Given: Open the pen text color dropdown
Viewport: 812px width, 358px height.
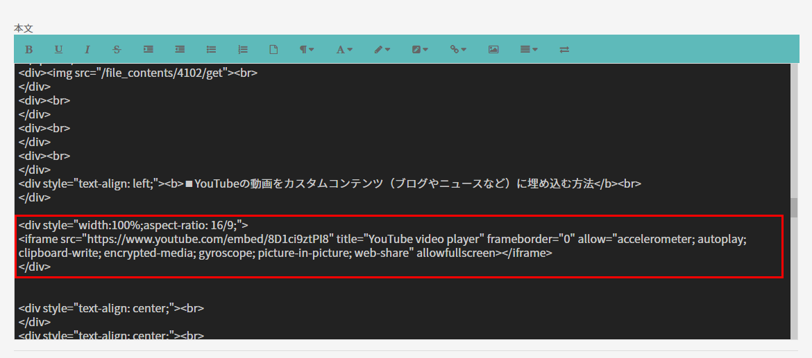Looking at the screenshot, I should [382, 50].
